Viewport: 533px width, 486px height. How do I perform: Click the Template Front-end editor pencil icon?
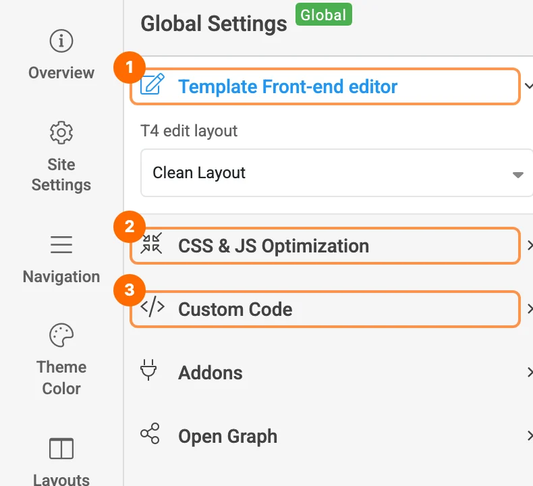[152, 84]
